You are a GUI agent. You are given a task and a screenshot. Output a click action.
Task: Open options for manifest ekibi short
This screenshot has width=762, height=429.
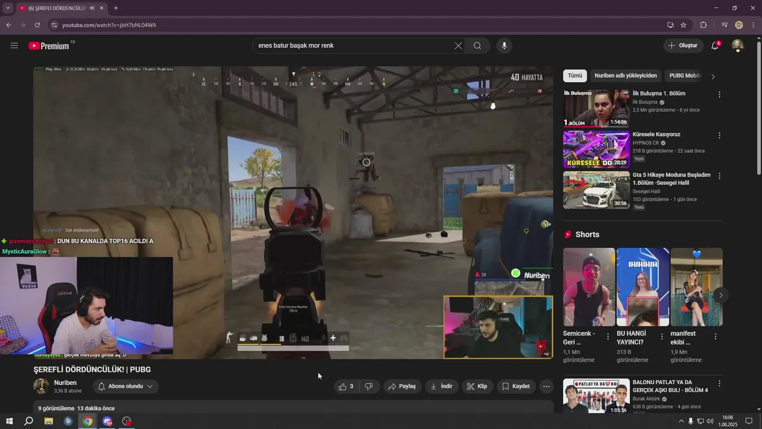[715, 337]
